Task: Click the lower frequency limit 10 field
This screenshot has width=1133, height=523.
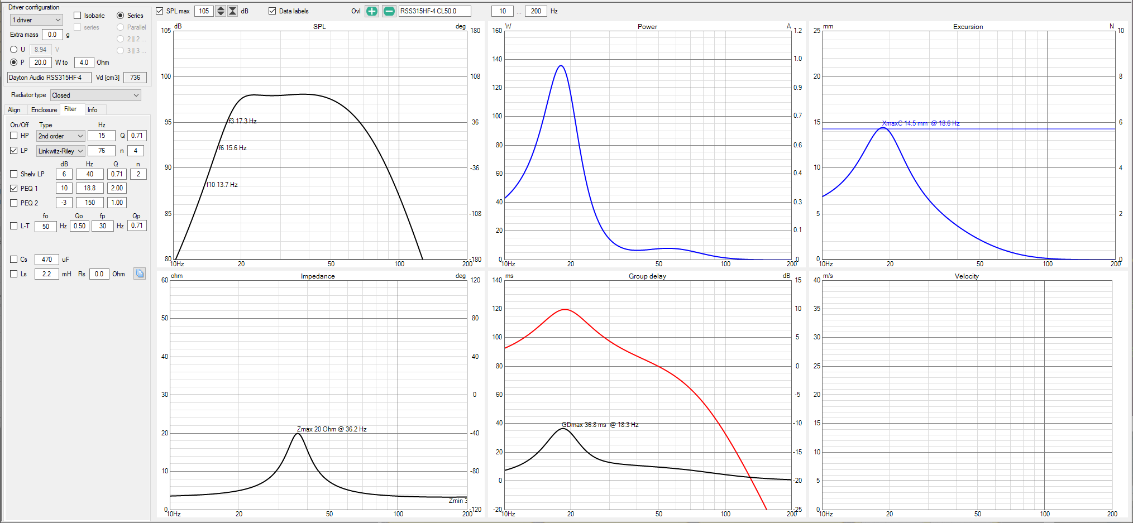Action: [x=503, y=11]
